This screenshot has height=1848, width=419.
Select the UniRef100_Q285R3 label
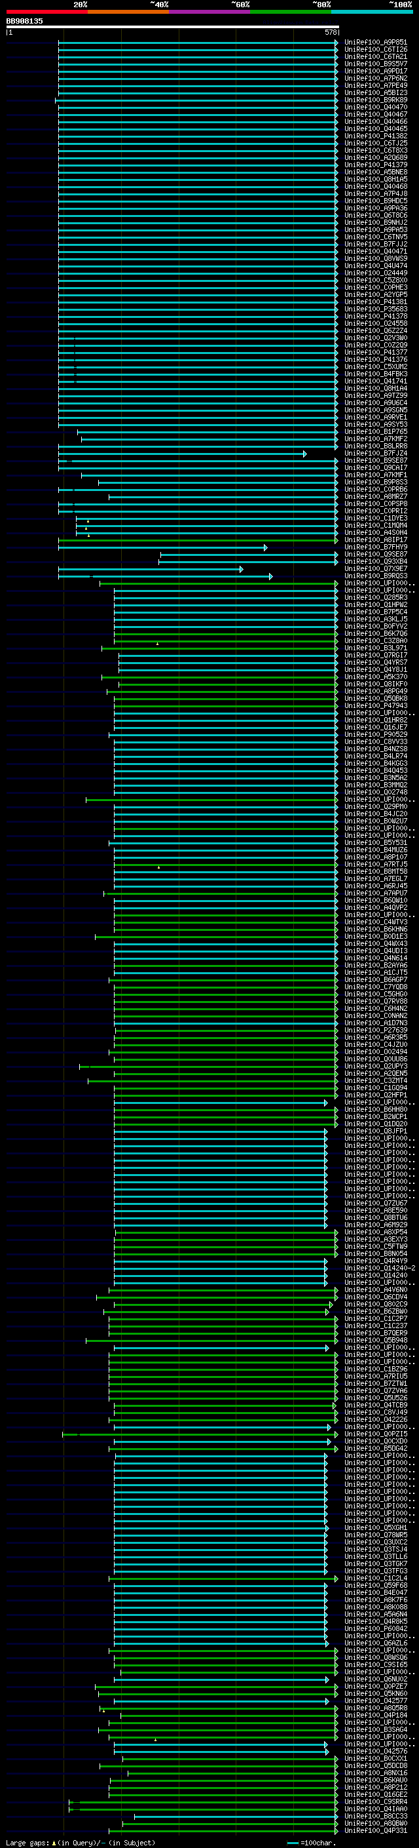375,598
